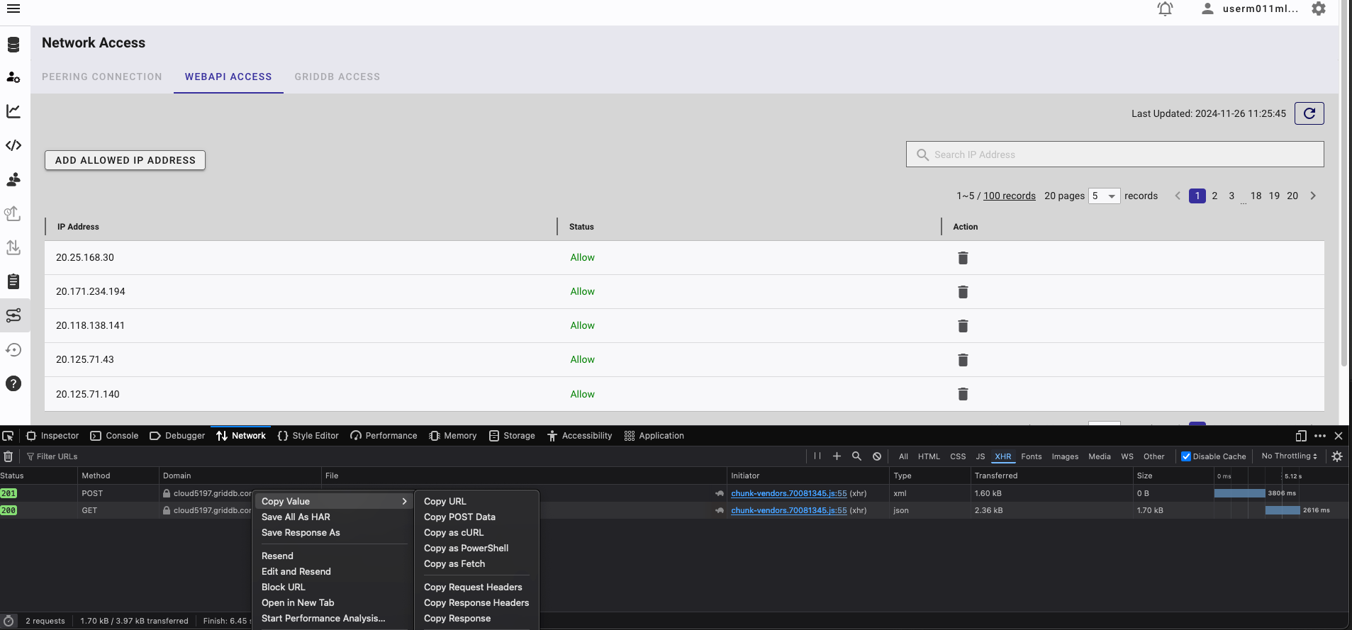Open the No Throttling dropdown
The height and width of the screenshot is (630, 1352).
(1289, 456)
